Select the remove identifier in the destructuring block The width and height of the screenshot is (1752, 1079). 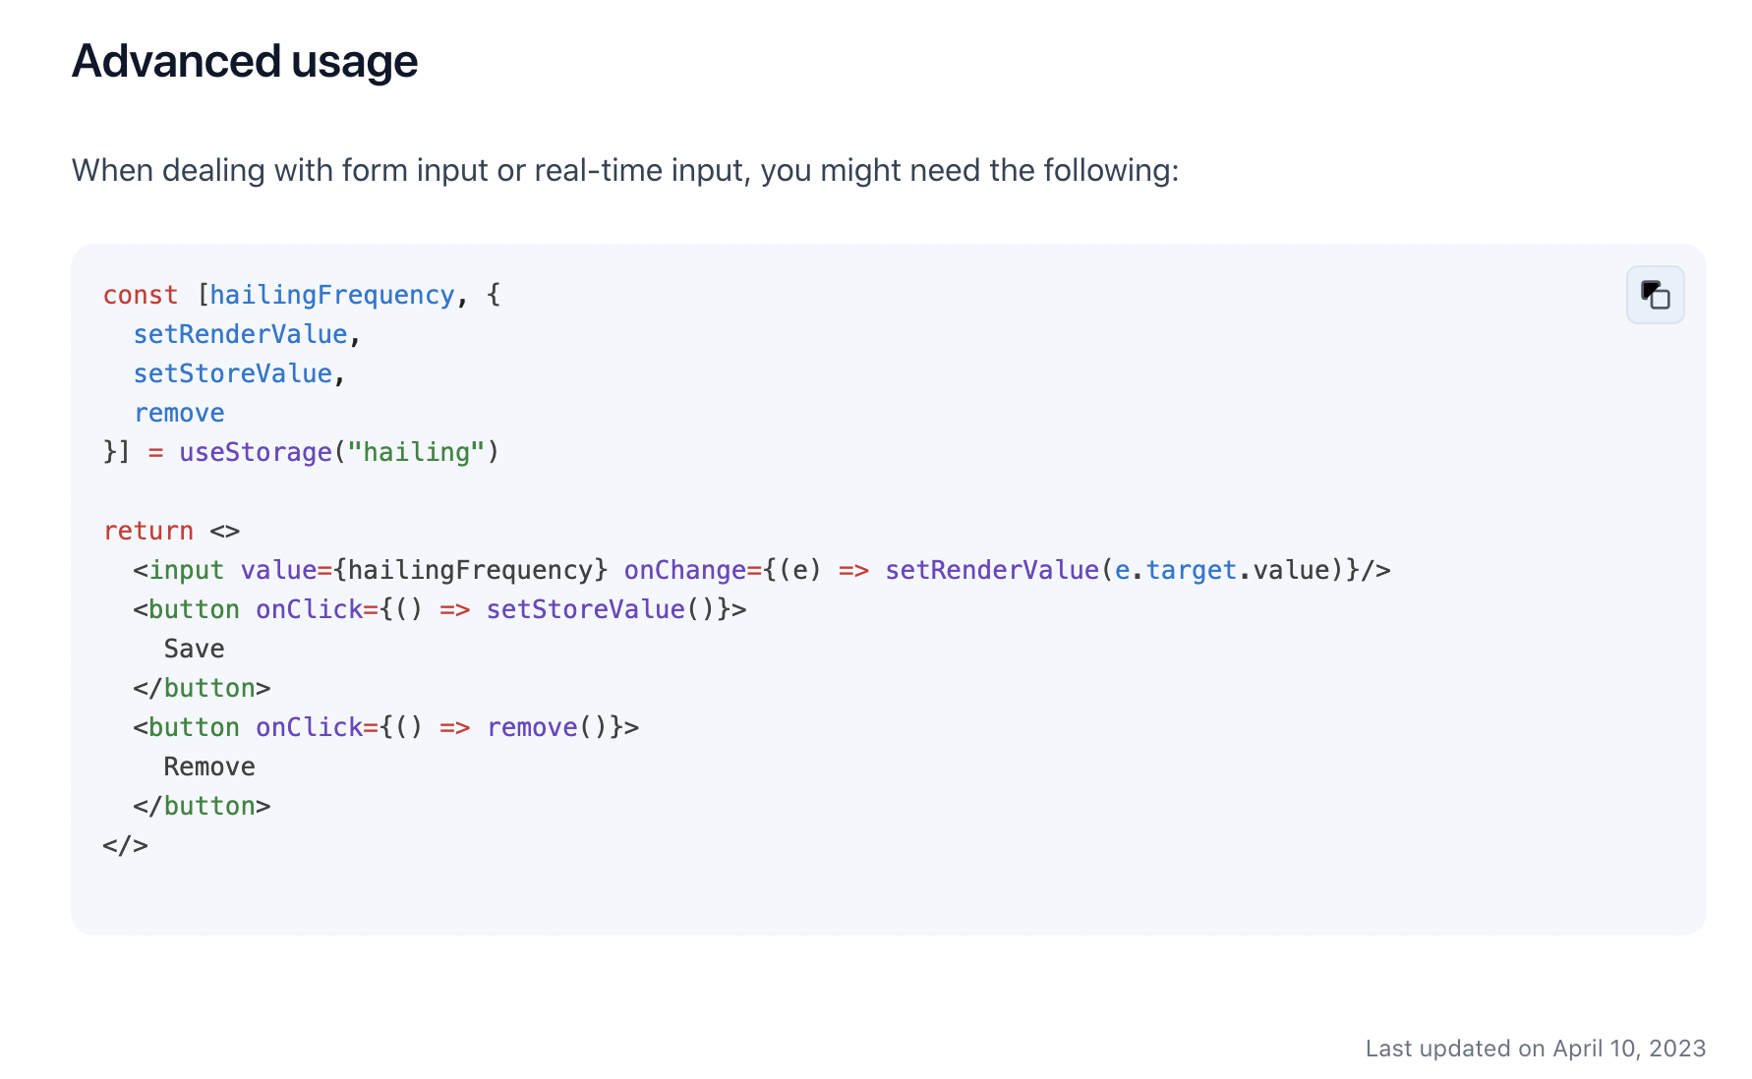[179, 412]
